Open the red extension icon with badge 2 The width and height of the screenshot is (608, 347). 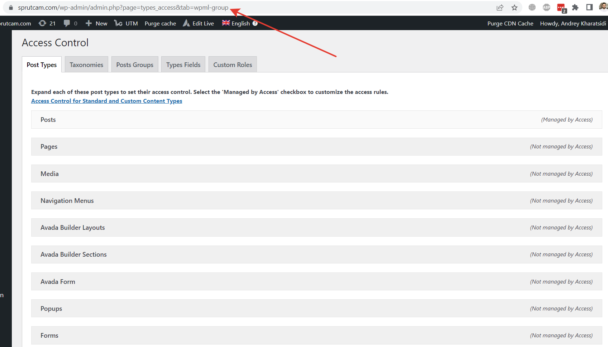pyautogui.click(x=561, y=8)
